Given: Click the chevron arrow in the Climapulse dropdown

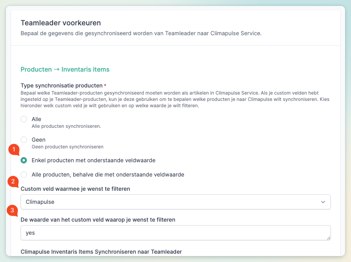Looking at the screenshot, I should click(x=323, y=202).
